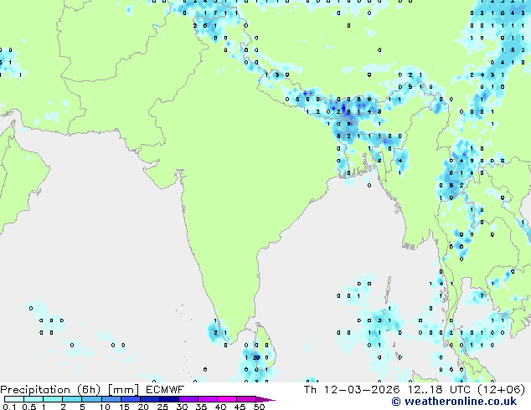Click the "0.1" legend label
The image size is (531, 410).
coord(9,407)
